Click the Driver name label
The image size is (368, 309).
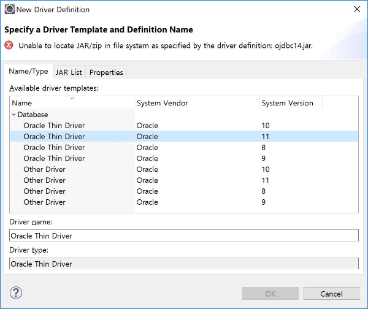point(31,222)
